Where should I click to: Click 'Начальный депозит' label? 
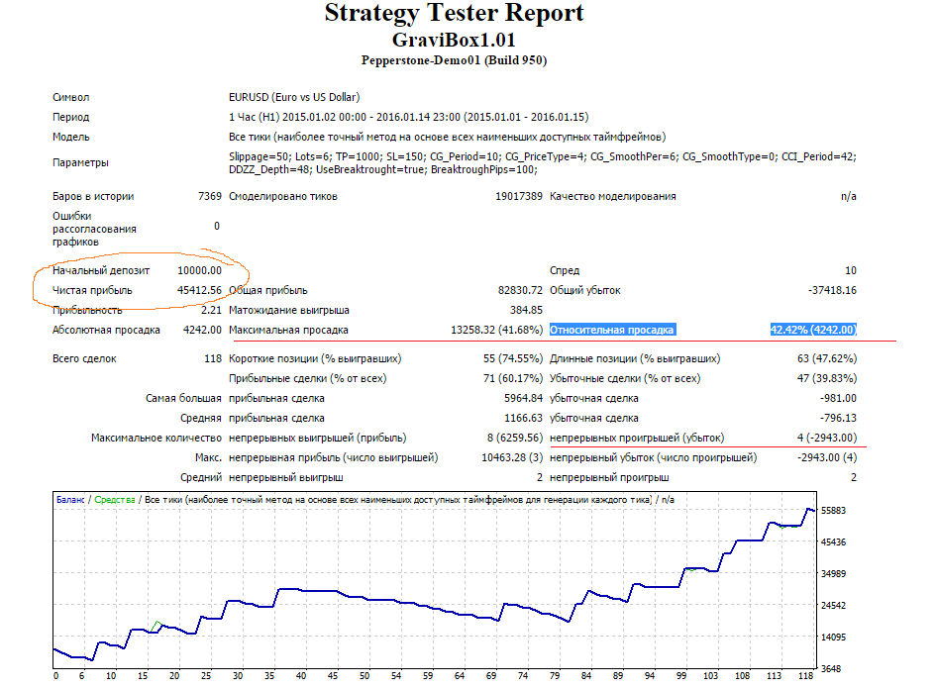click(101, 270)
